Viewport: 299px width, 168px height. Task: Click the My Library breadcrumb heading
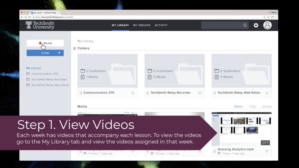[86, 41]
